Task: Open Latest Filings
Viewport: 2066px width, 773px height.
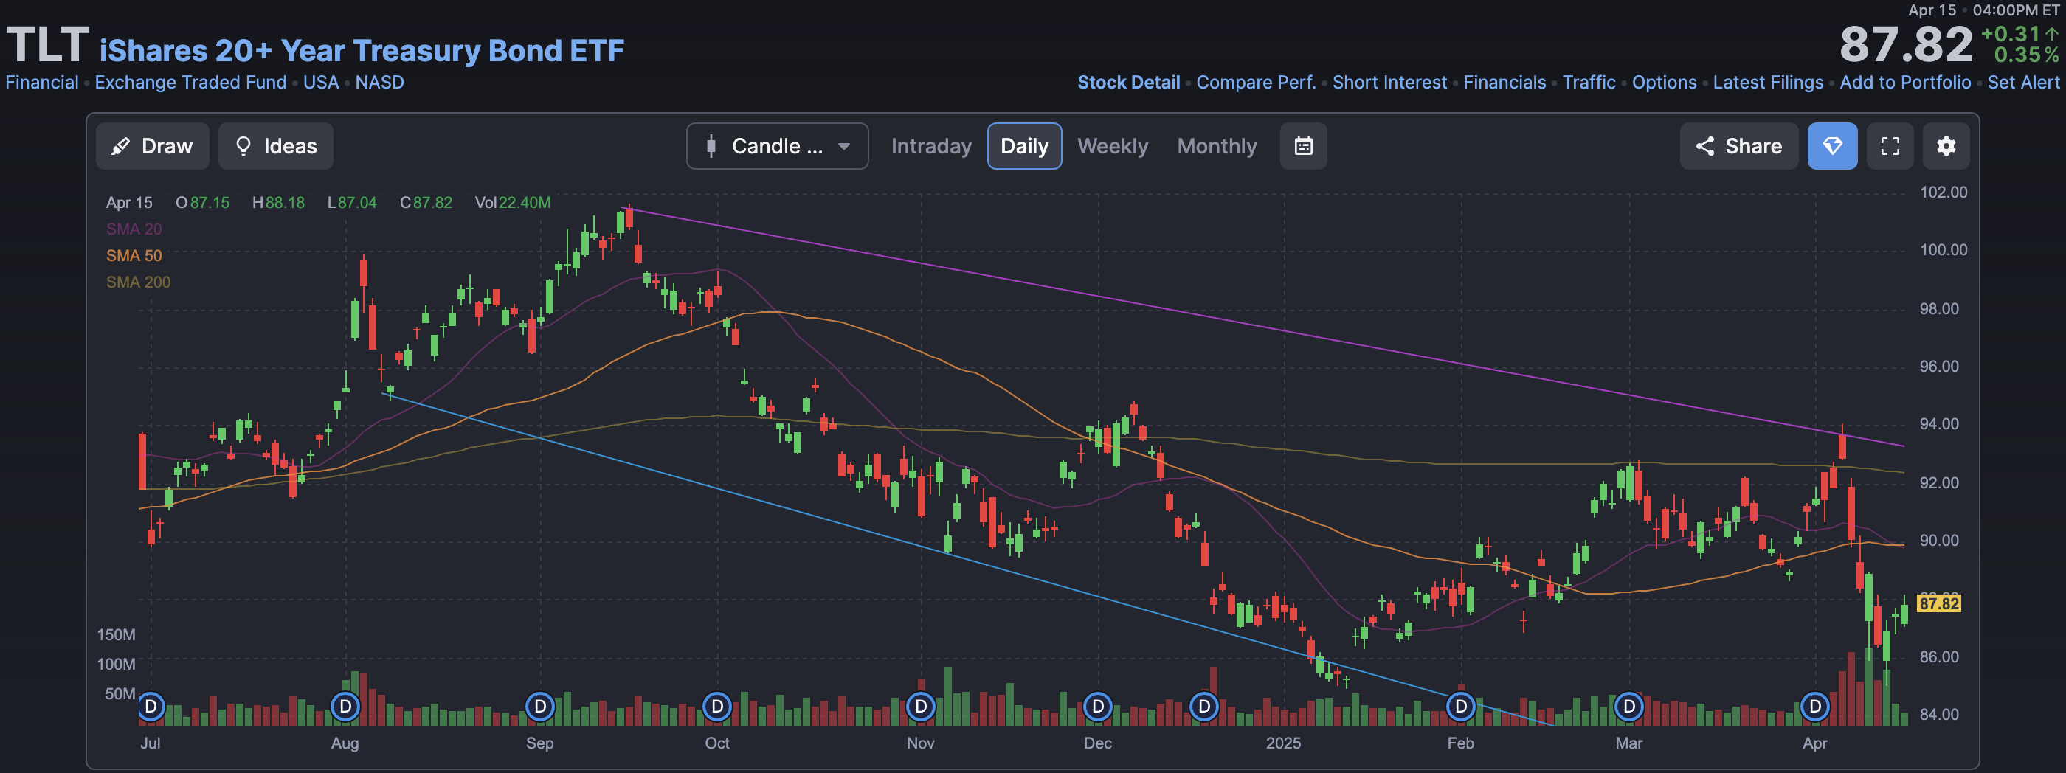Action: [1768, 83]
